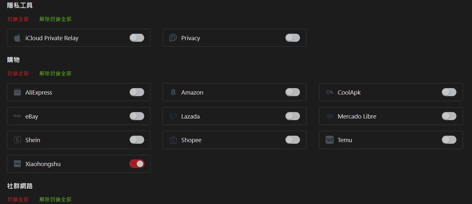Click 封鎖全部 under 購物 section
The height and width of the screenshot is (204, 472).
click(18, 74)
